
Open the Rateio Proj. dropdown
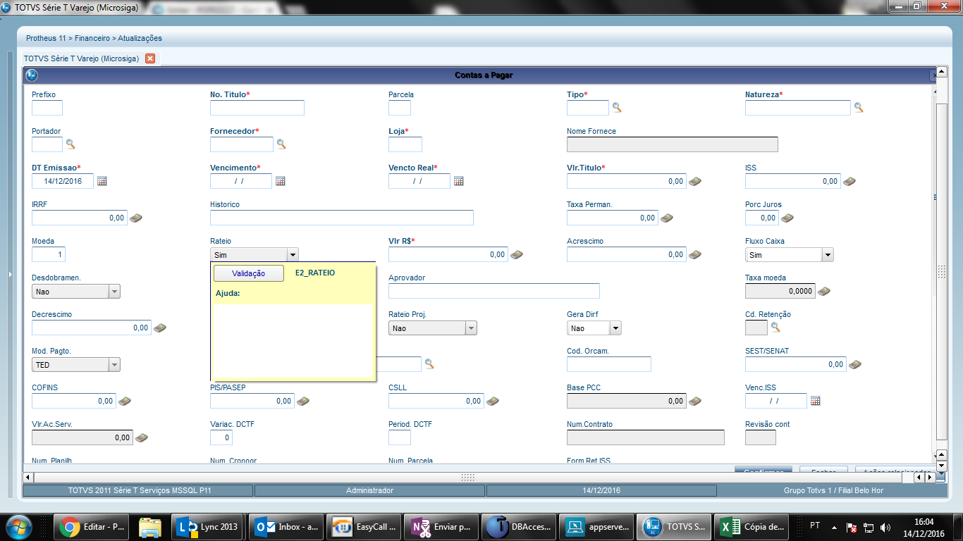click(x=471, y=328)
